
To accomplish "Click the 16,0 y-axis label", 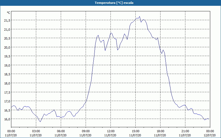I will (7, 119).
